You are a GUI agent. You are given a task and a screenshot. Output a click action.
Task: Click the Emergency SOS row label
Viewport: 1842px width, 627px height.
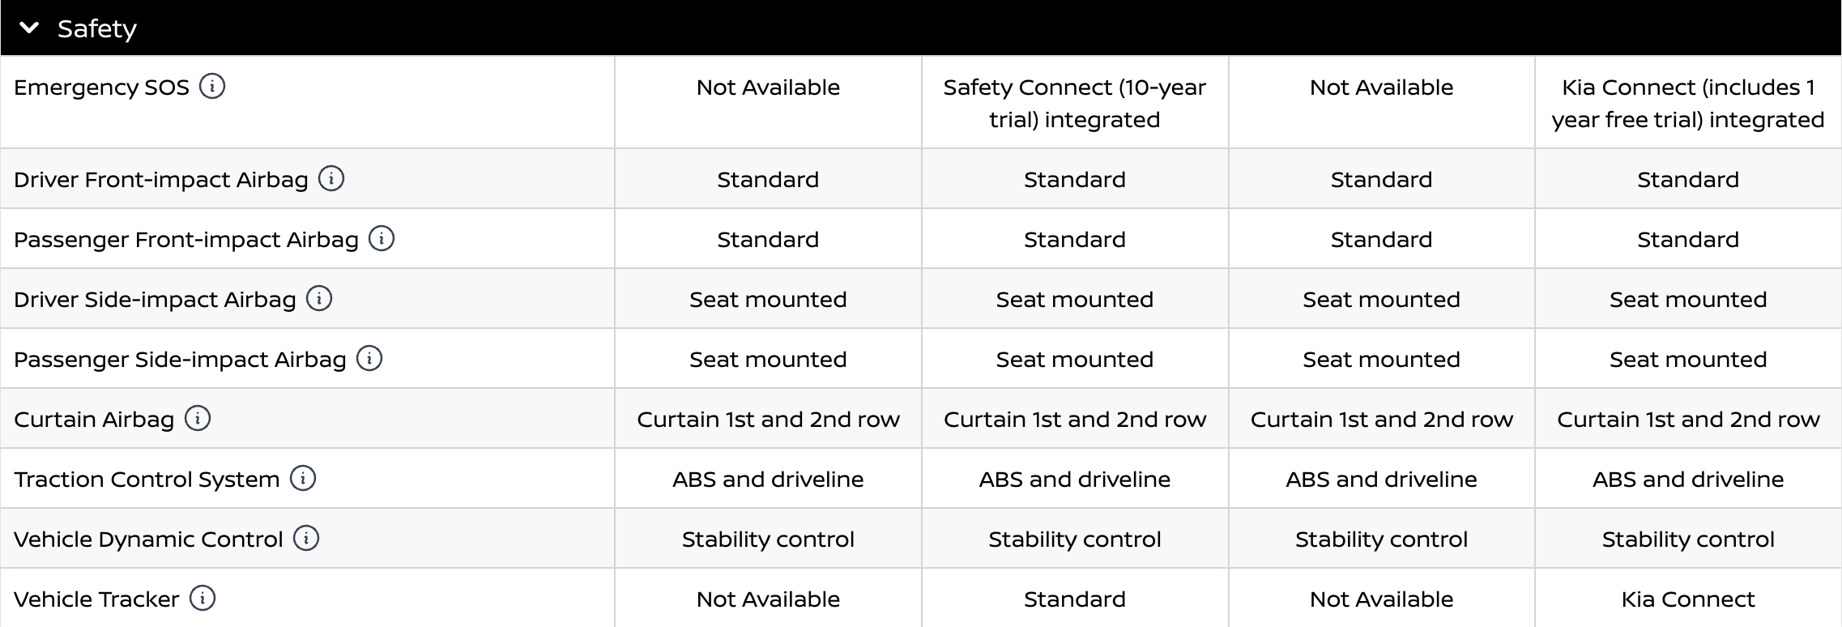point(101,87)
